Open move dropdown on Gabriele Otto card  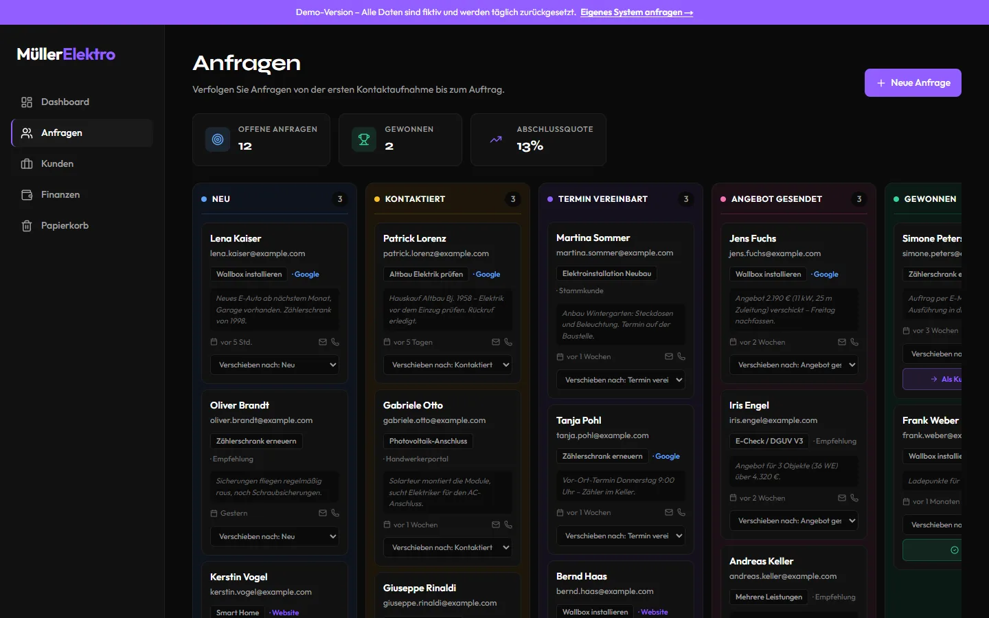(448, 547)
